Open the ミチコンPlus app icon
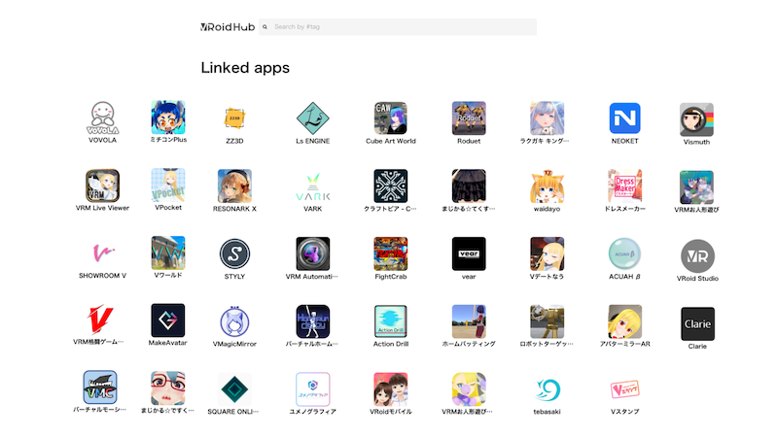 coord(168,118)
